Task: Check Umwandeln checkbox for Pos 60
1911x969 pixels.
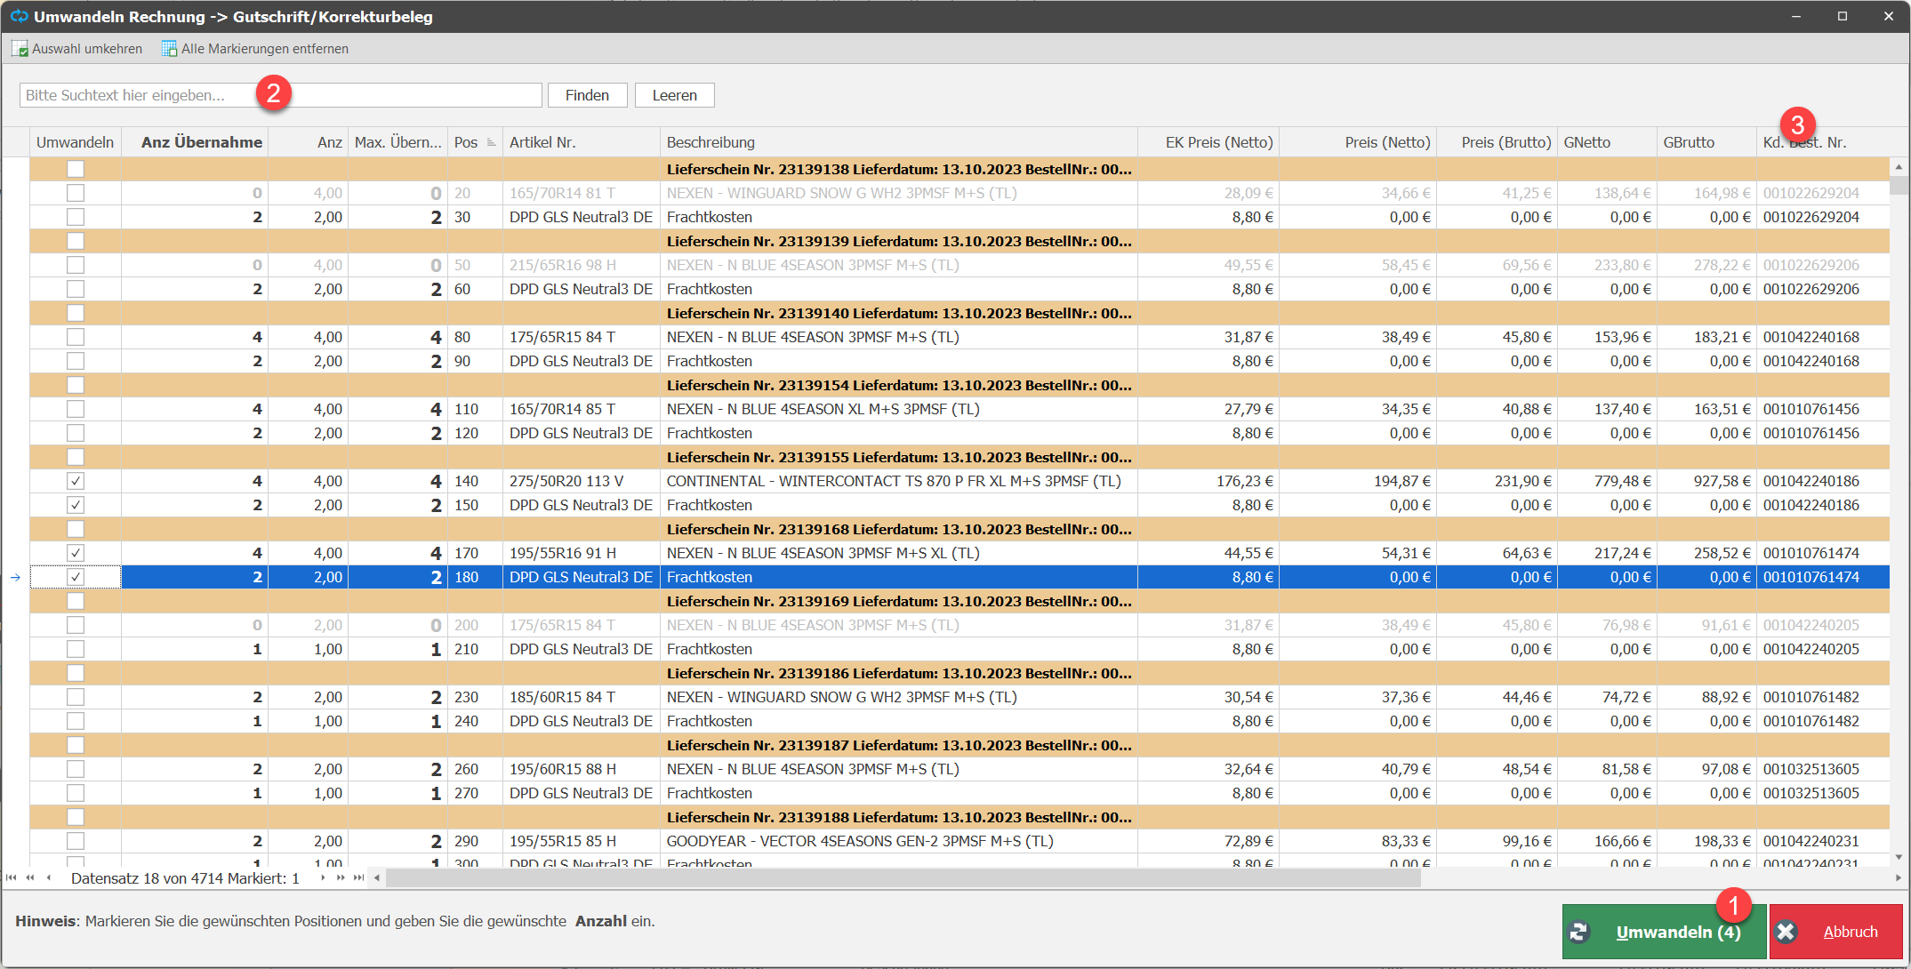Action: 76,289
